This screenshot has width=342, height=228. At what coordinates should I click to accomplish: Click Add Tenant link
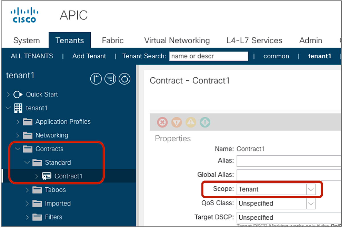89,56
